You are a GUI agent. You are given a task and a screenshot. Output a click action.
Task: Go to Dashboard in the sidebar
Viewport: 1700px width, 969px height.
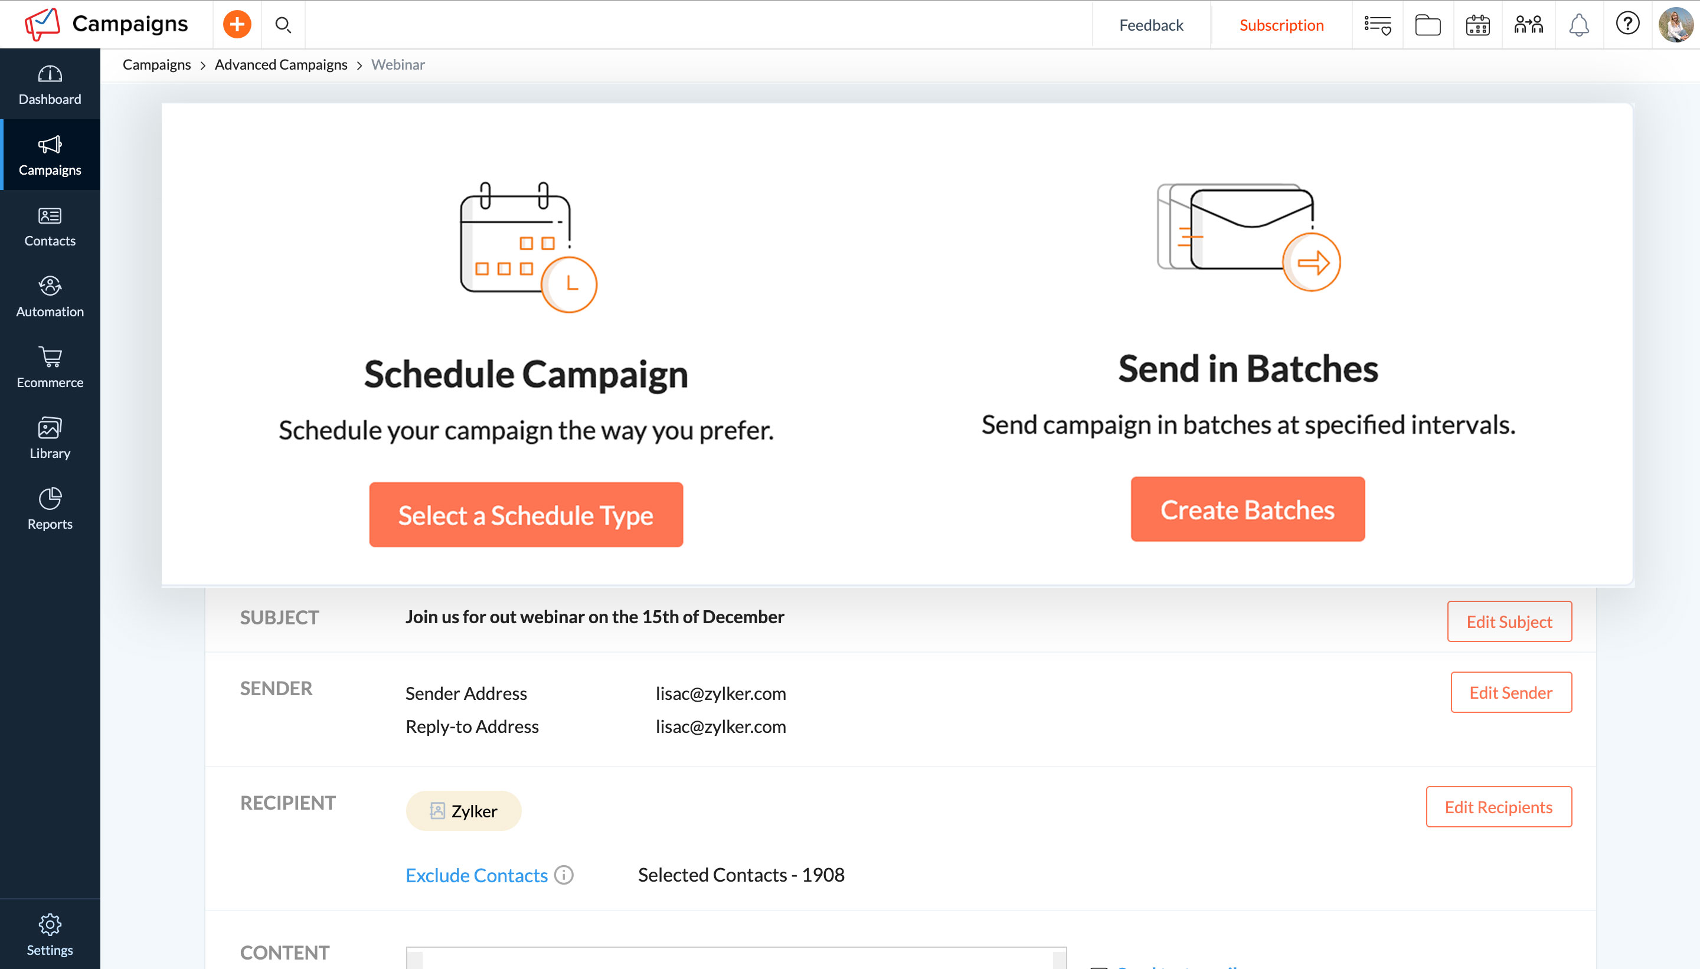point(50,84)
